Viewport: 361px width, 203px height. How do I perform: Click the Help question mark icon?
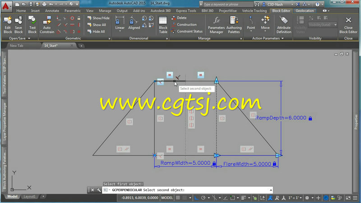point(318,5)
